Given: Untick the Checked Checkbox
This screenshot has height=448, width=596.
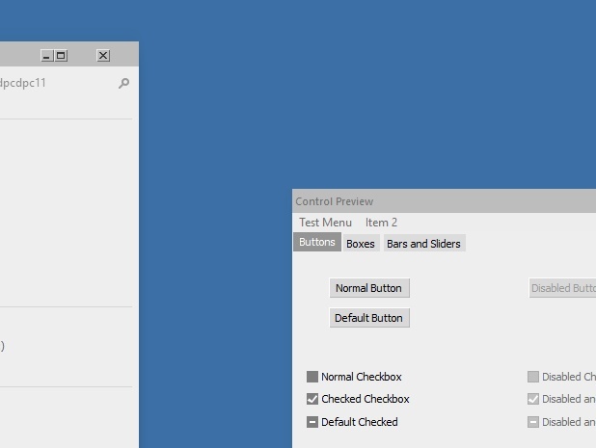Looking at the screenshot, I should click(x=312, y=399).
